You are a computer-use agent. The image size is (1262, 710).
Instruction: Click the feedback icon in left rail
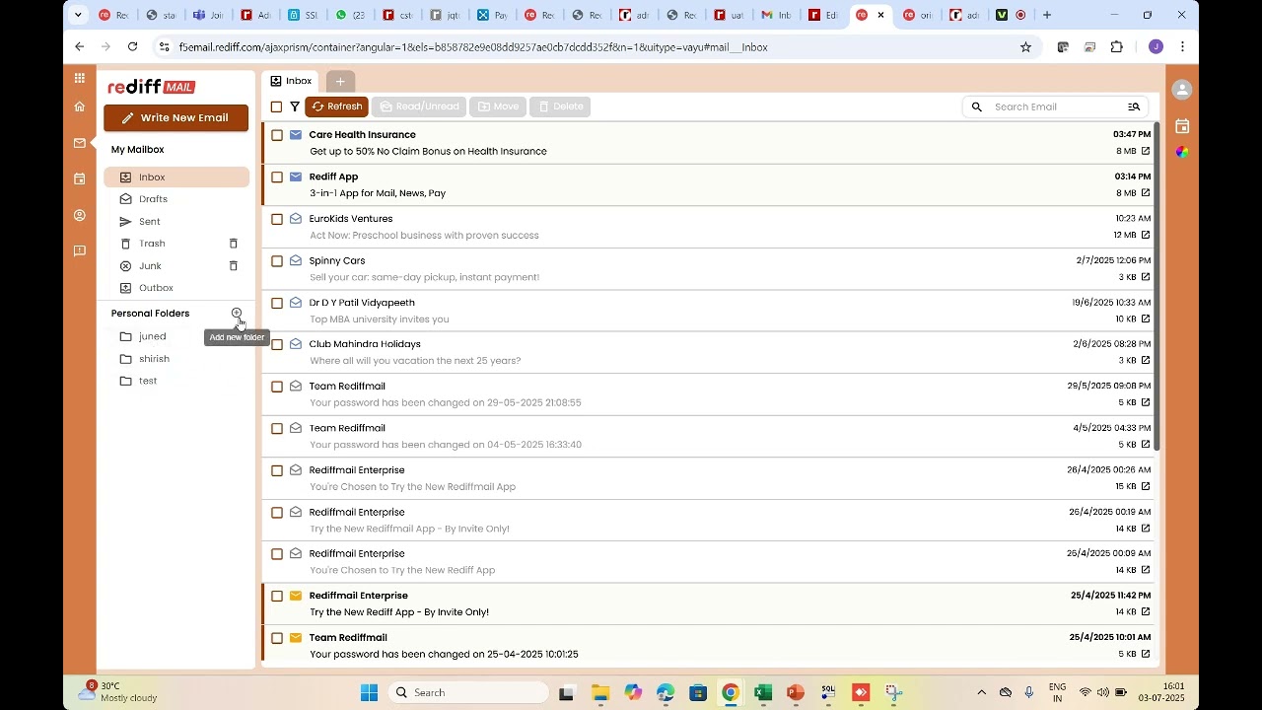(80, 250)
